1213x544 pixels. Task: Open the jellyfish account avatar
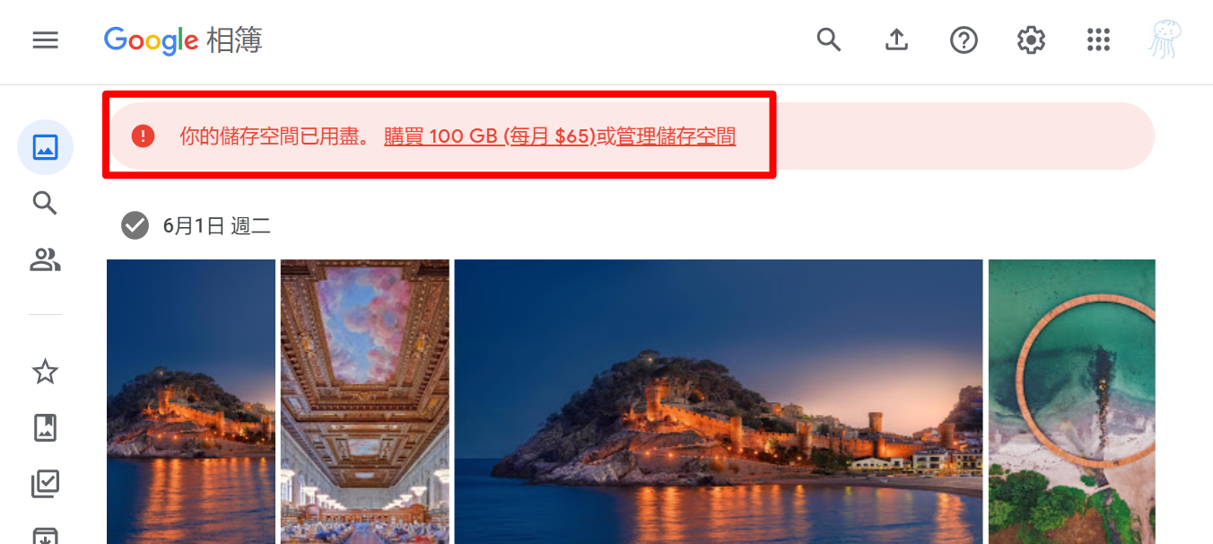click(1165, 39)
